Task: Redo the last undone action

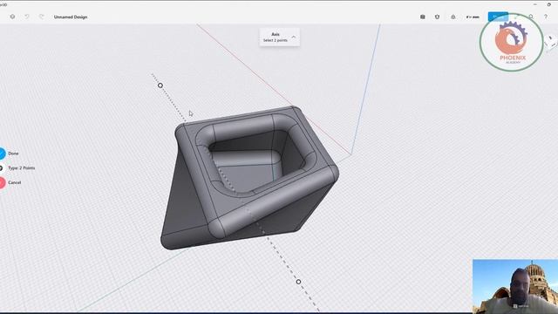Action: click(x=42, y=17)
